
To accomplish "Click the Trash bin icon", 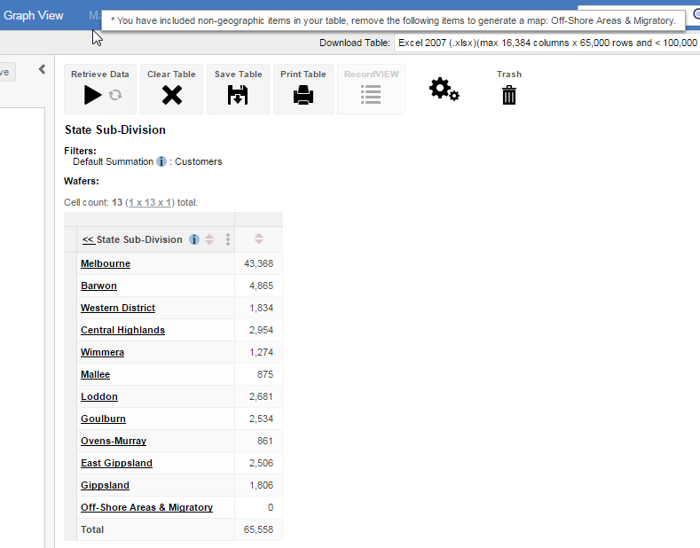I will (508, 95).
